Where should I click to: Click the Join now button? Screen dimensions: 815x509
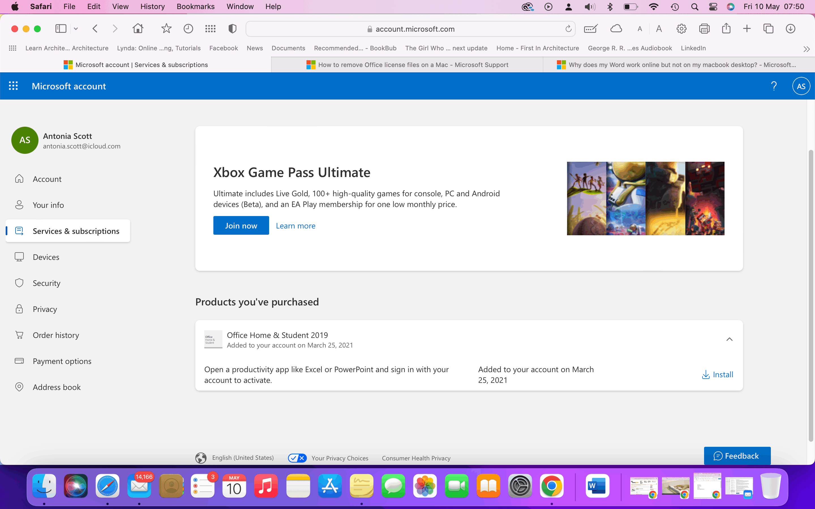click(x=241, y=226)
